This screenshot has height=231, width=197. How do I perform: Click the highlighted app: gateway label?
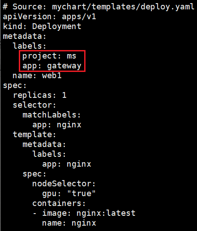[52, 66]
